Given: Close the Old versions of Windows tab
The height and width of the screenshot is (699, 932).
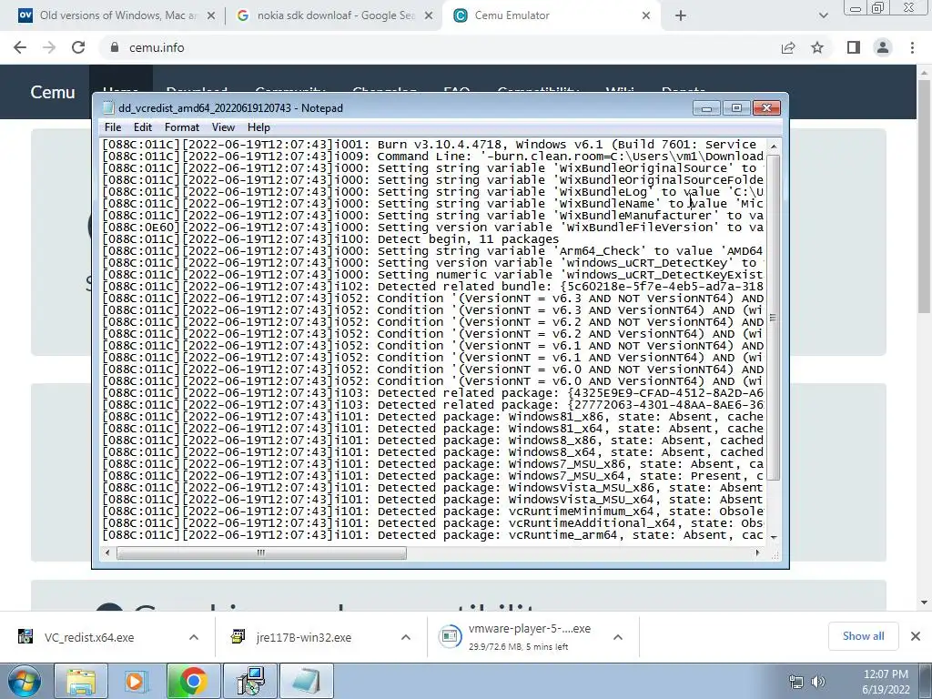Looking at the screenshot, I should point(210,16).
